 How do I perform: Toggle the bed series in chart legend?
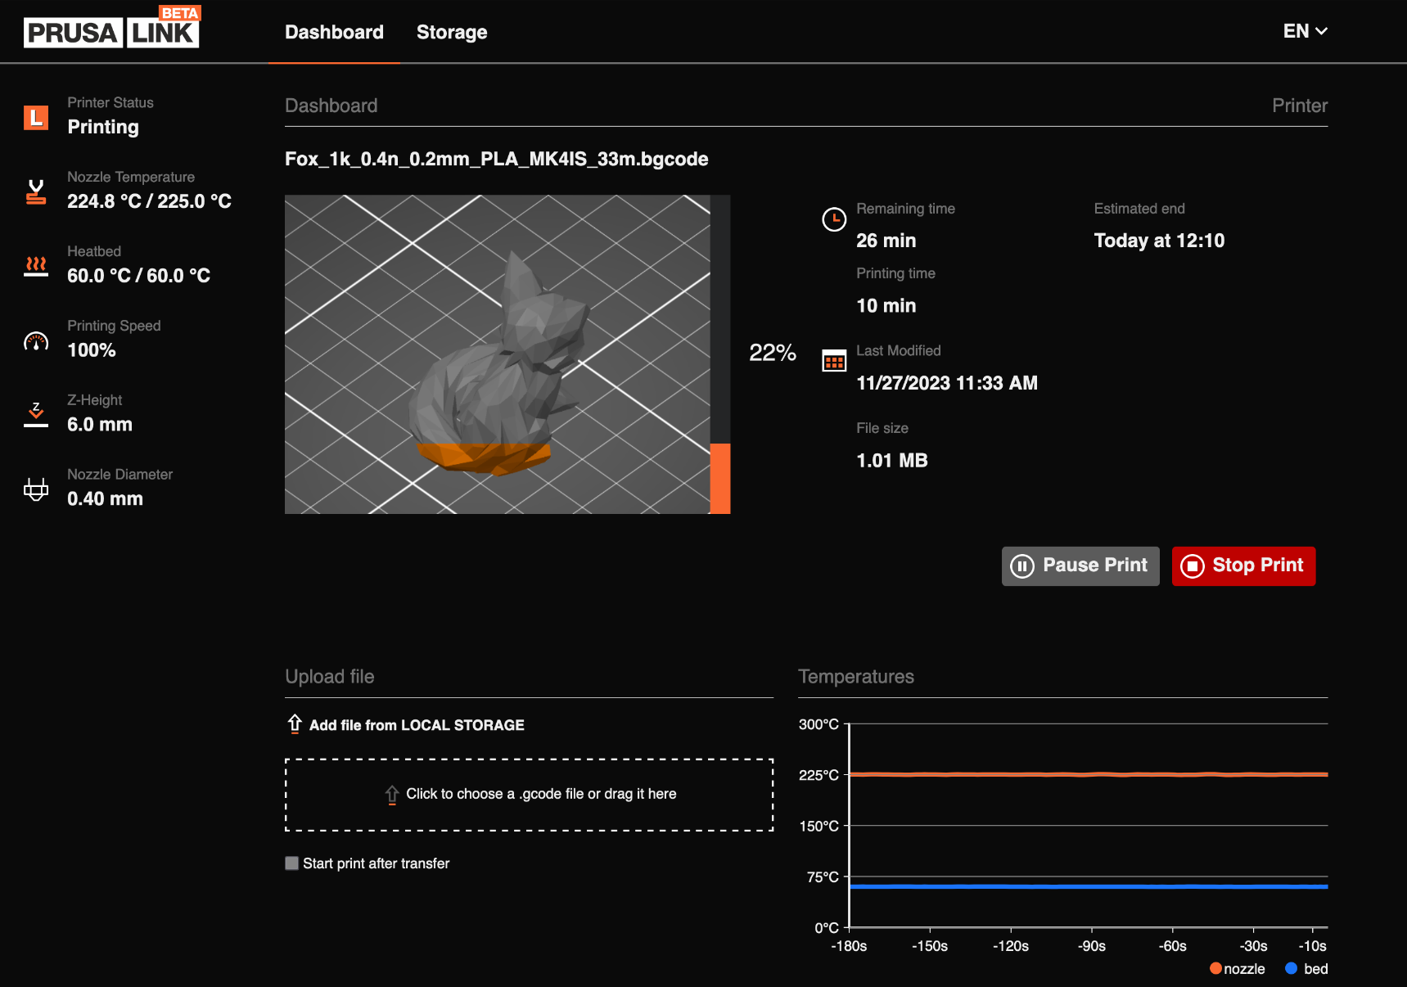1306,969
